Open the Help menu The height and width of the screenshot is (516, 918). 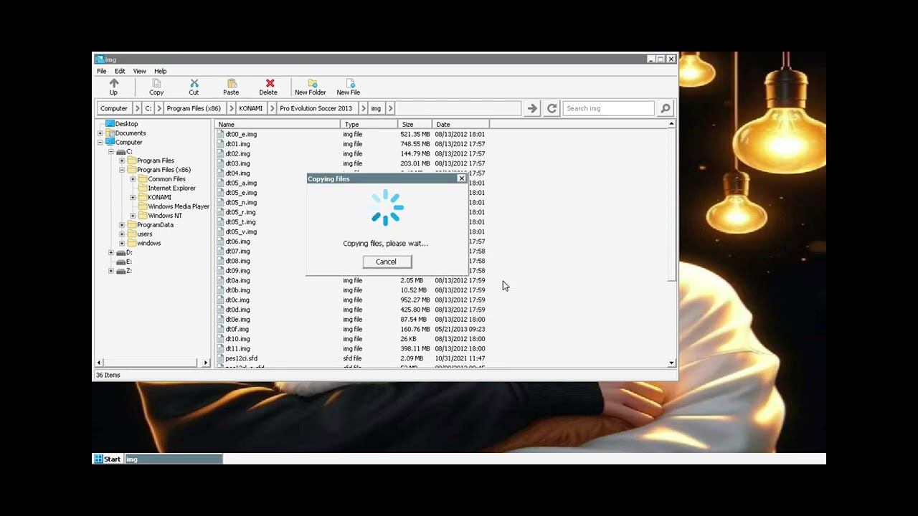[x=160, y=71]
